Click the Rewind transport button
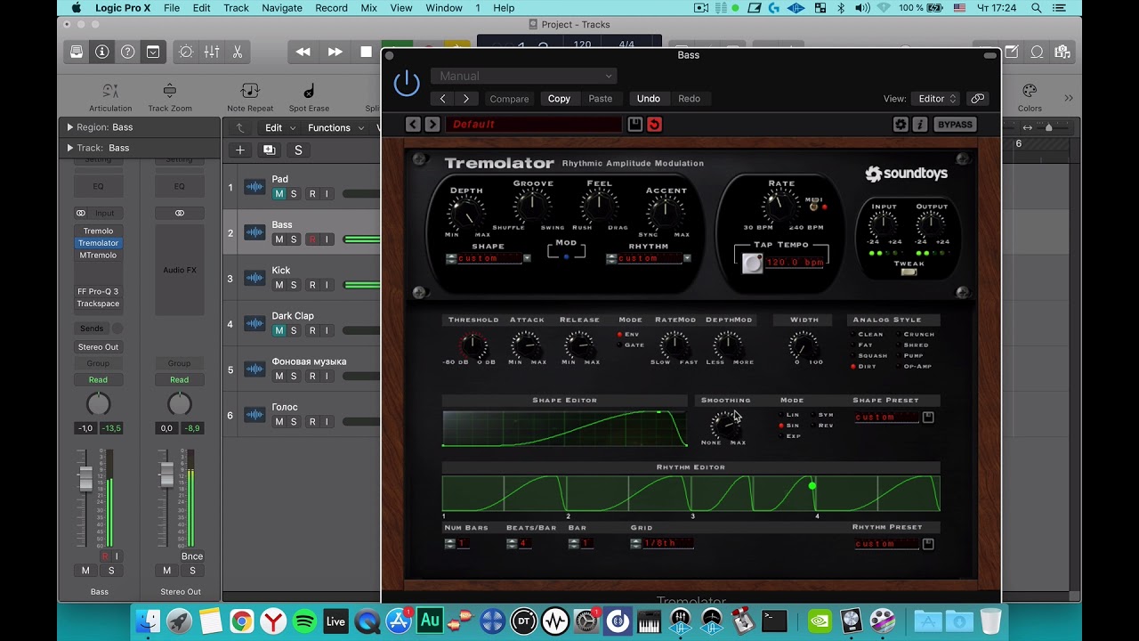This screenshot has height=641, width=1139. 303,52
